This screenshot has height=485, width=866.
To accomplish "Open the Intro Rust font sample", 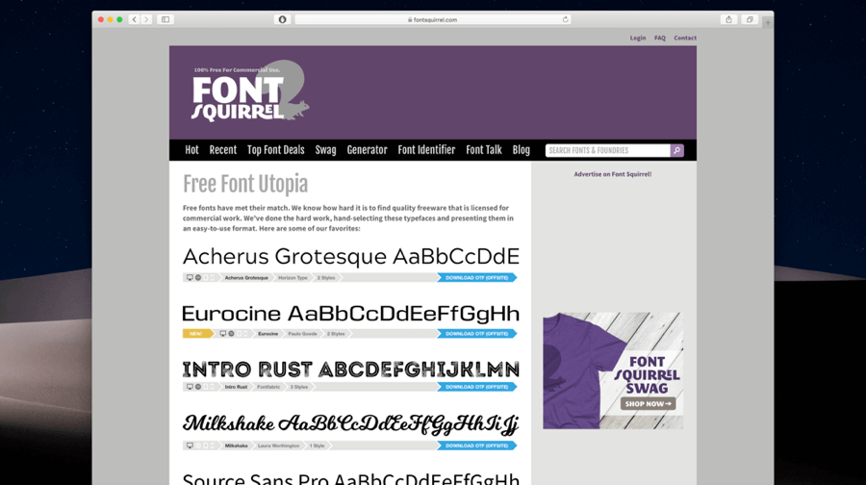I will tap(350, 369).
